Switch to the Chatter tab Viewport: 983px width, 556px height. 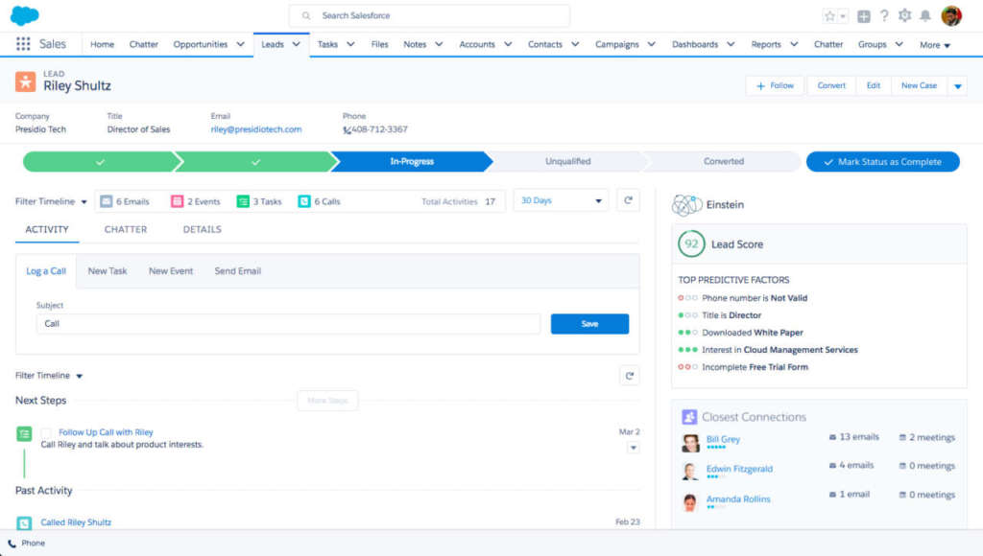(x=126, y=230)
